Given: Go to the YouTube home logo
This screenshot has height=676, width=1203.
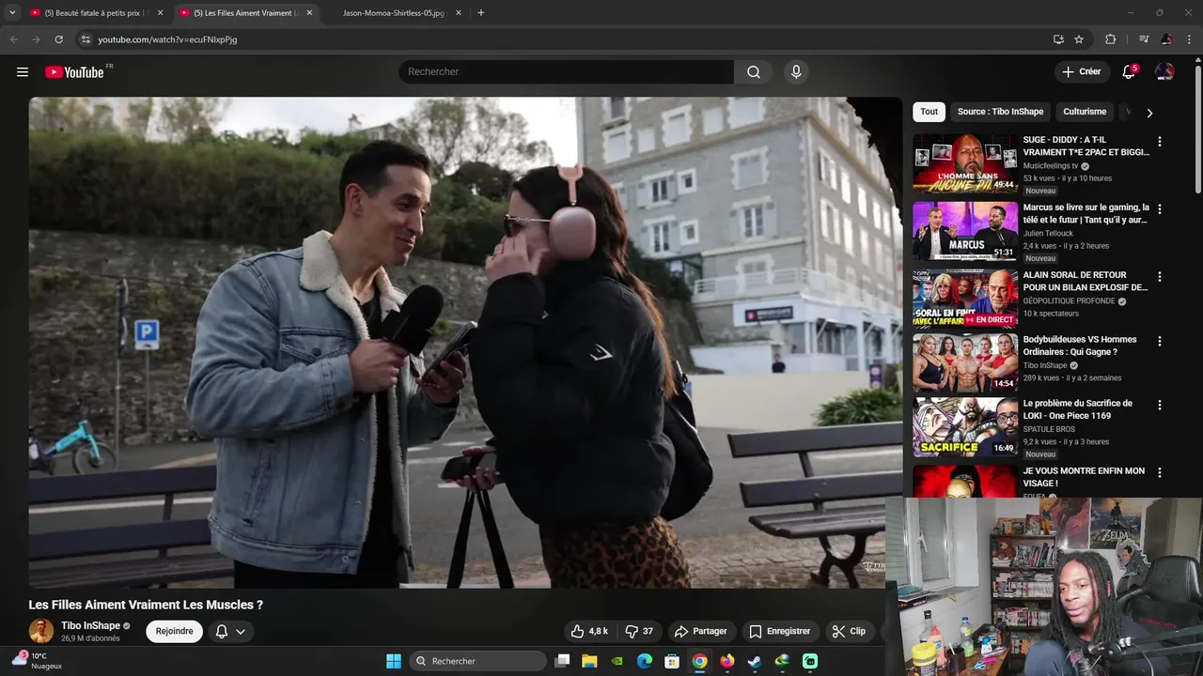Looking at the screenshot, I should coord(74,72).
